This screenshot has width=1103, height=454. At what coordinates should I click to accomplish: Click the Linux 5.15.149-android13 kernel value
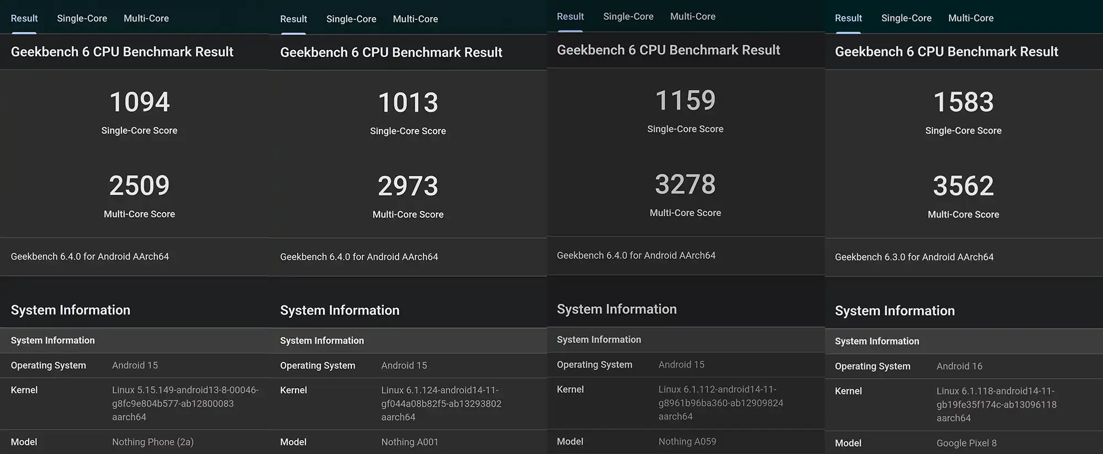tap(185, 403)
